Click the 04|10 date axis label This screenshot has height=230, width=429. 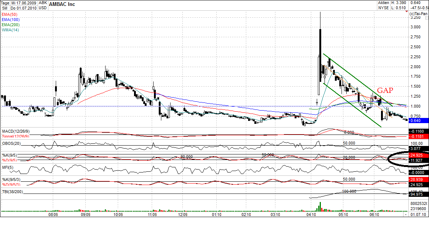311,215
